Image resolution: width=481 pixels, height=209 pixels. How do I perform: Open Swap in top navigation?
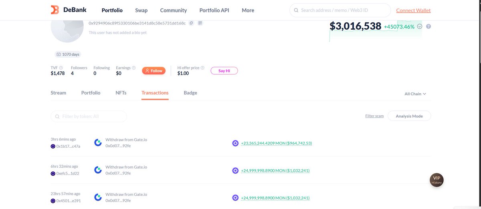[x=141, y=10]
